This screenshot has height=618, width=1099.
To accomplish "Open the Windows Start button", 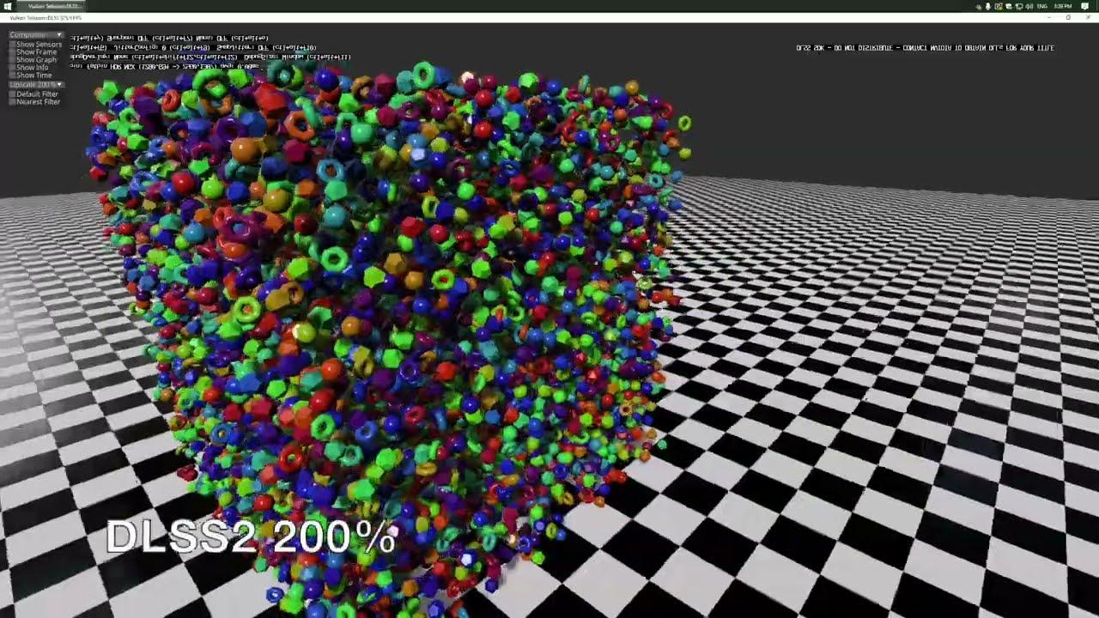I will coord(7,6).
